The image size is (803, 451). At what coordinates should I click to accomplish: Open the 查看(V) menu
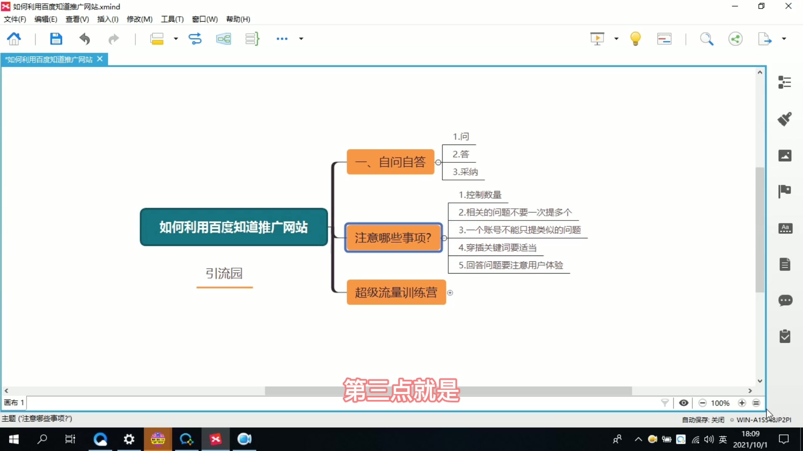(77, 19)
